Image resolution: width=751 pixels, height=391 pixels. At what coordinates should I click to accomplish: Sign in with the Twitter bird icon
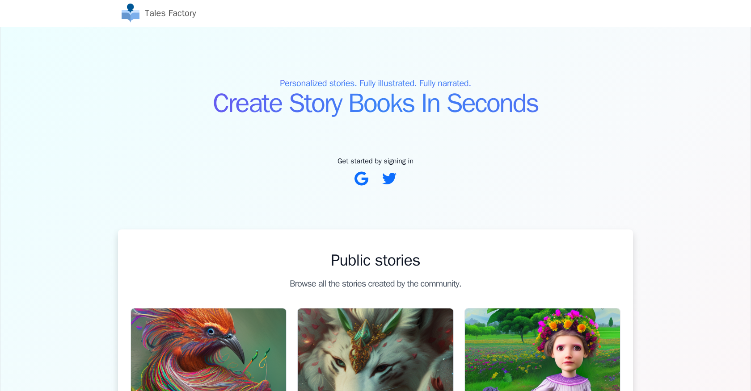click(389, 179)
